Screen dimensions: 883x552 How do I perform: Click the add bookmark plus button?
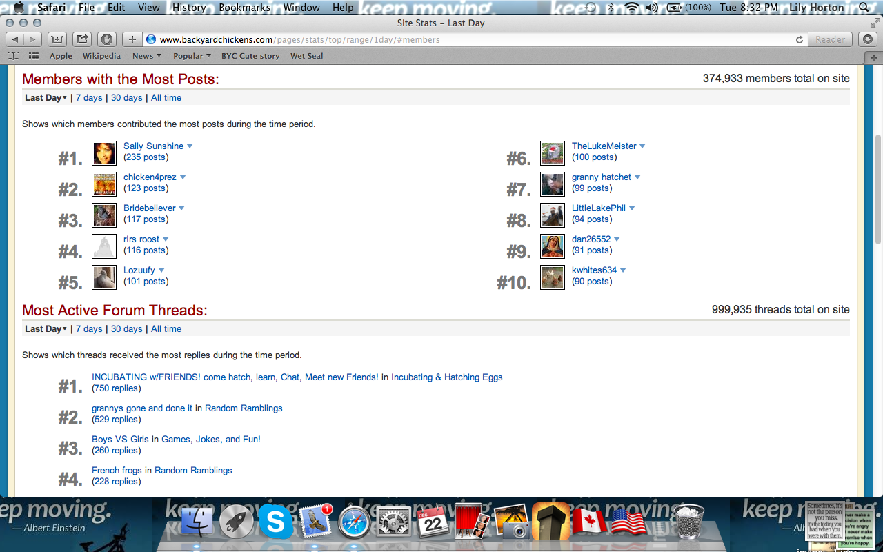(x=132, y=39)
